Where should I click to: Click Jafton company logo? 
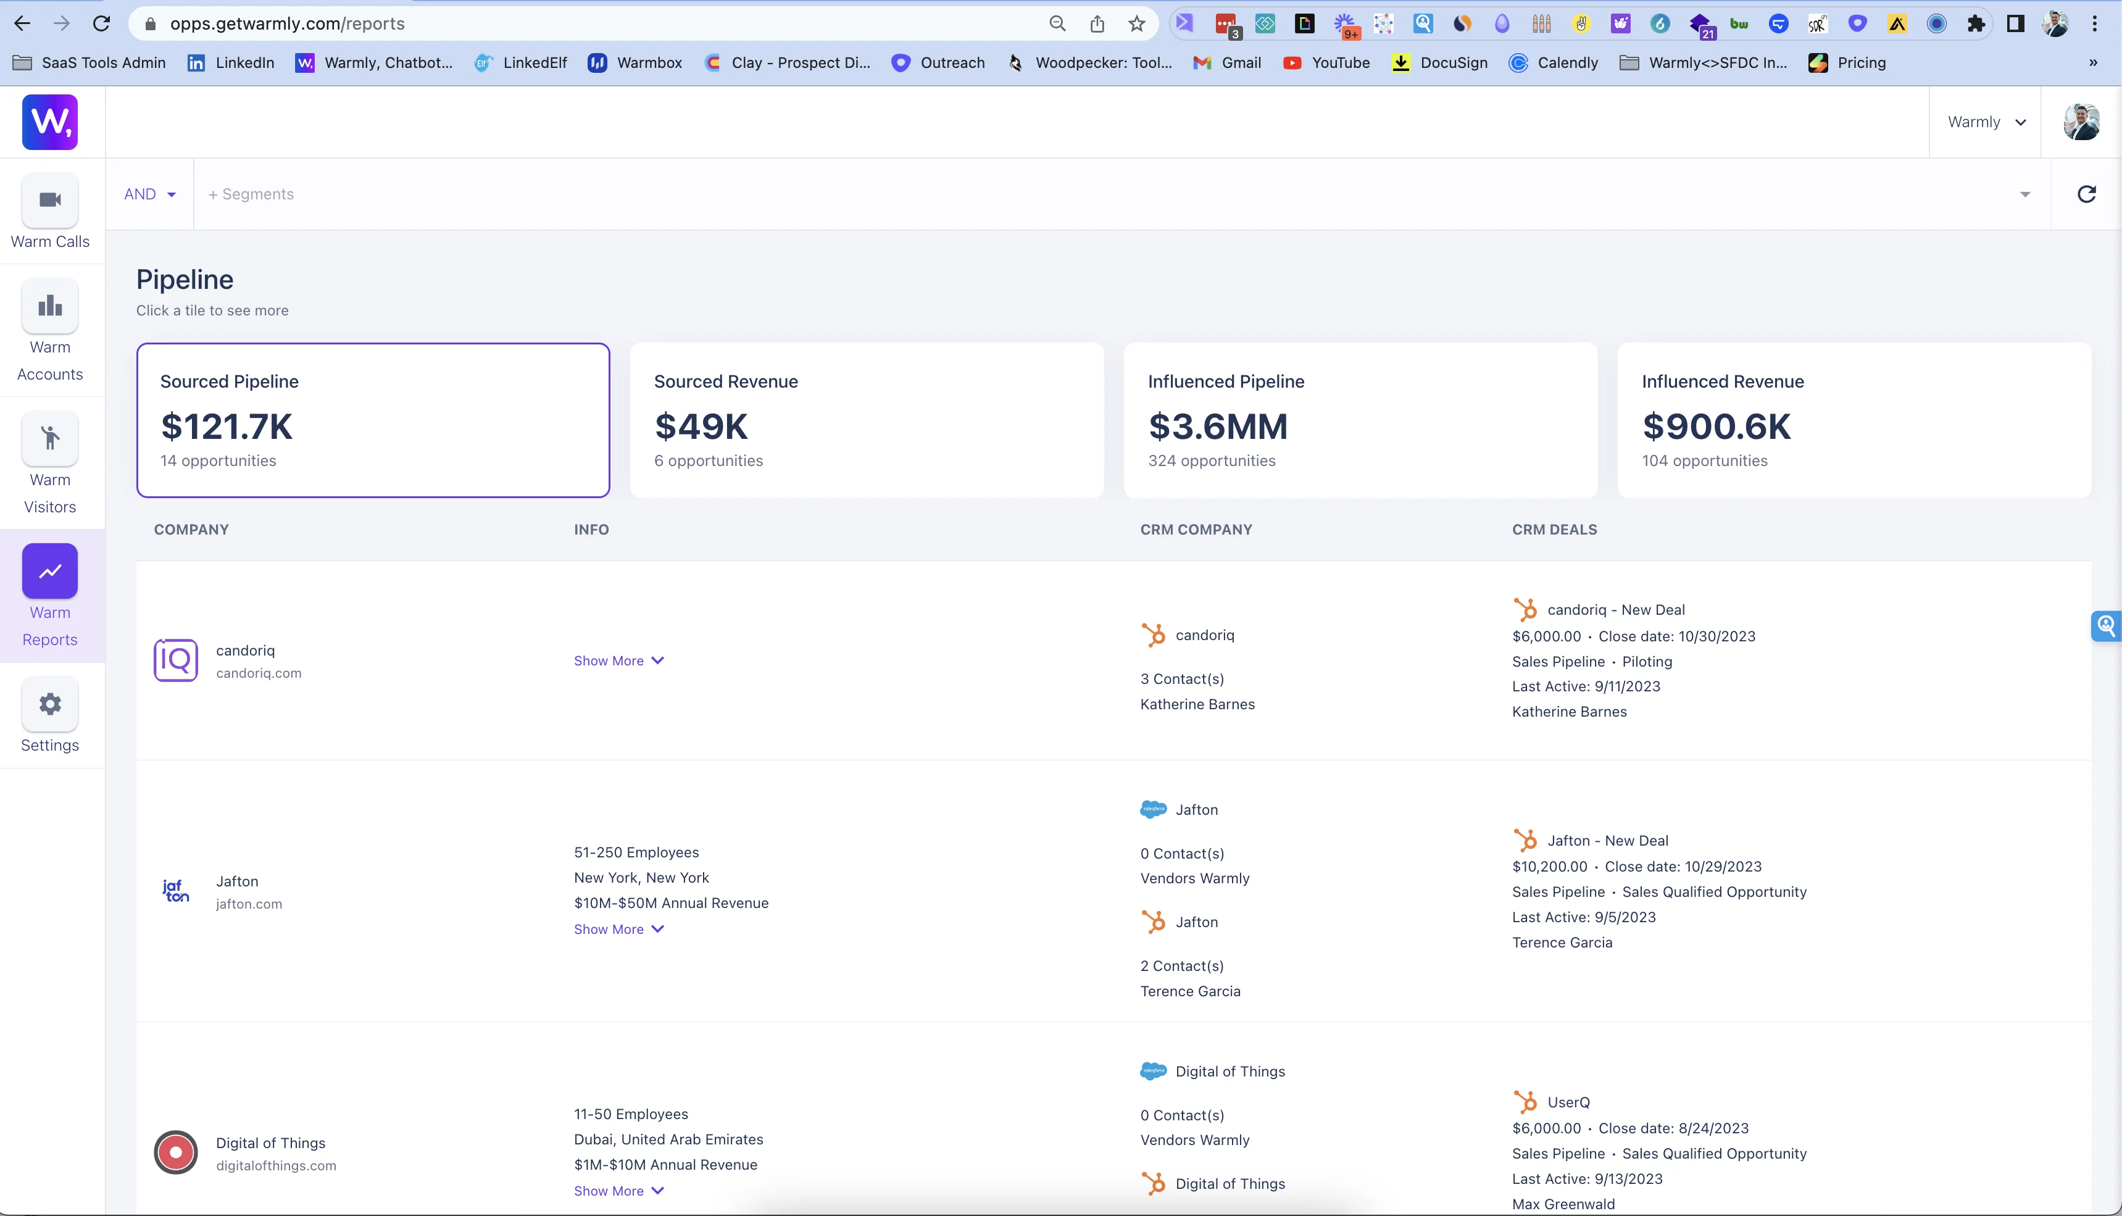[175, 891]
